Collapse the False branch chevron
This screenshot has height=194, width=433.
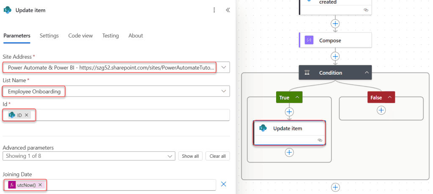click(389, 97)
